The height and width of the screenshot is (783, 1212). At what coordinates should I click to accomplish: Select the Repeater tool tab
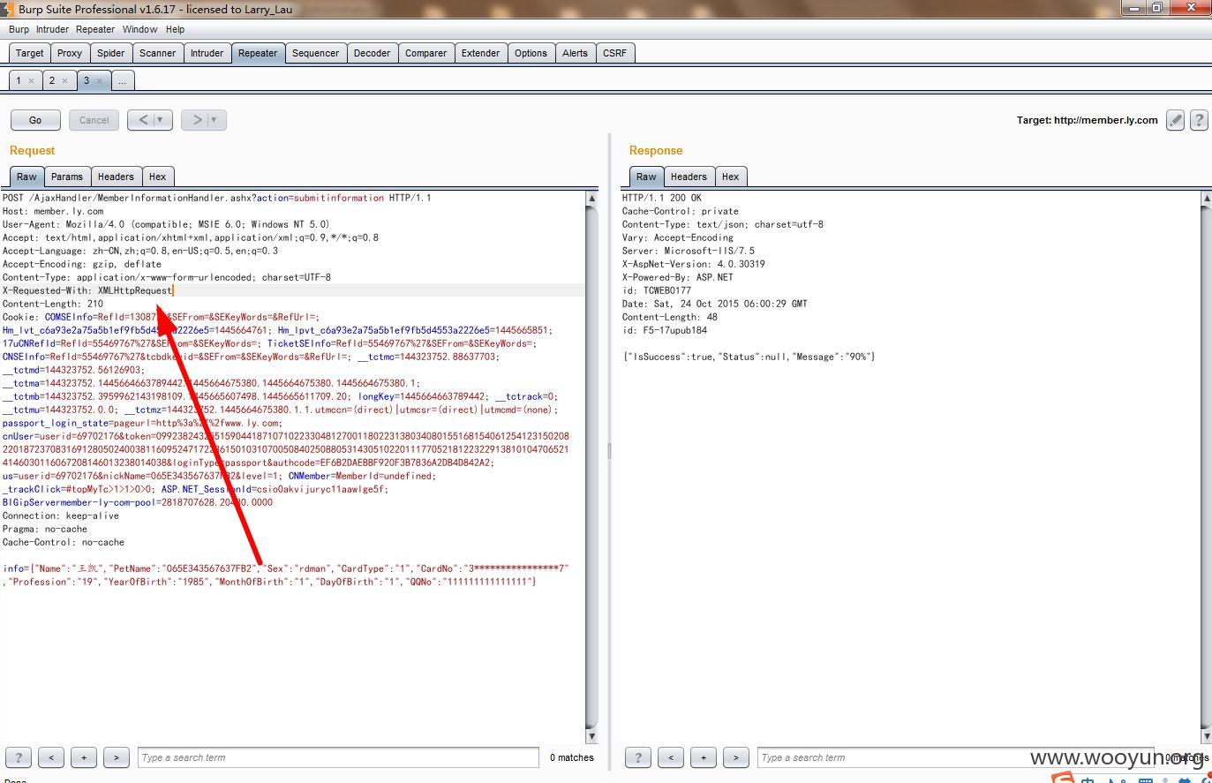point(258,53)
